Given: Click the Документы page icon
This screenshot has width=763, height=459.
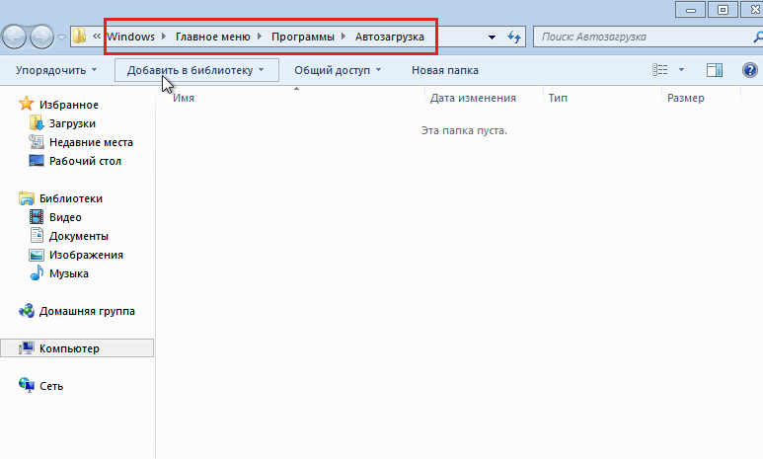Looking at the screenshot, I should [x=37, y=235].
